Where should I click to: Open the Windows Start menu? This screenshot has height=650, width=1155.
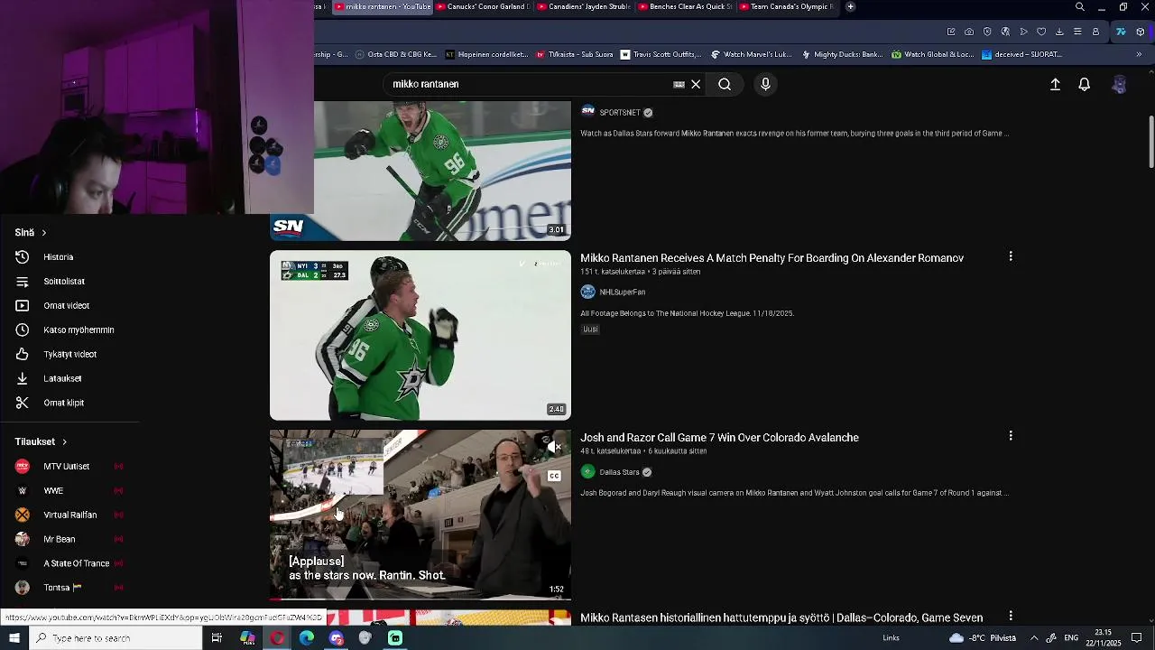pyautogui.click(x=14, y=638)
